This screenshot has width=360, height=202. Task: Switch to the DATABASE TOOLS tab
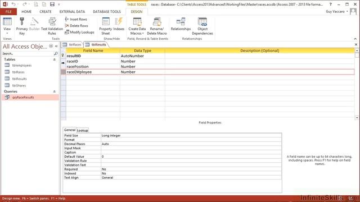pos(107,11)
